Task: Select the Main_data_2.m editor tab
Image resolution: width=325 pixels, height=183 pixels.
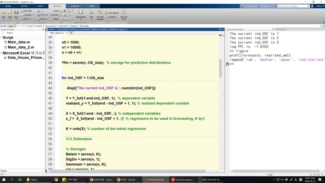Action: (57, 33)
